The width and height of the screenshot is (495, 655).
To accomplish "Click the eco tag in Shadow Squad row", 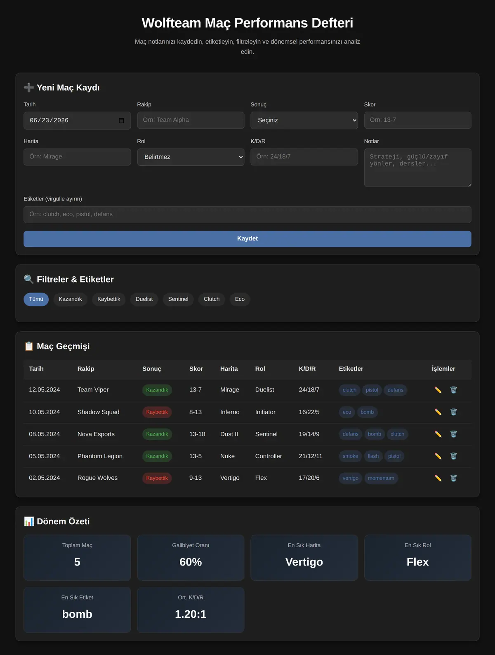I will pos(347,412).
